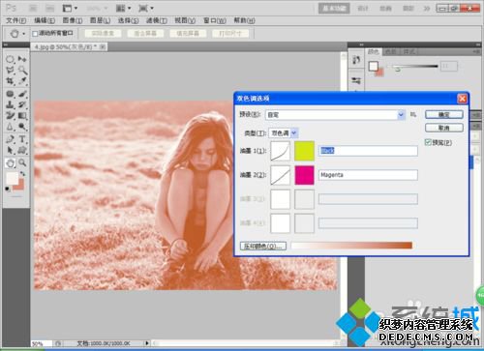Select the Quick Selection tool
484x351 pixels.
tap(22, 70)
